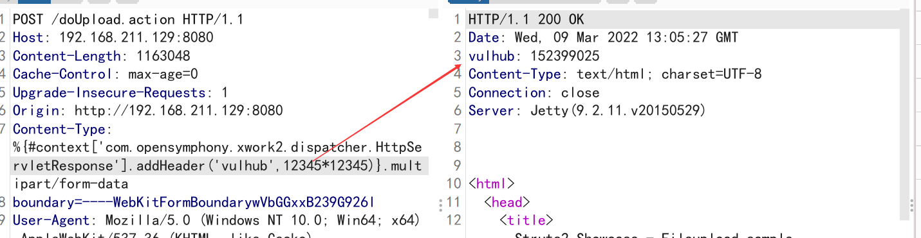Click the HTTP/1.1 200 OK status line
The image size is (921, 238).
(526, 19)
